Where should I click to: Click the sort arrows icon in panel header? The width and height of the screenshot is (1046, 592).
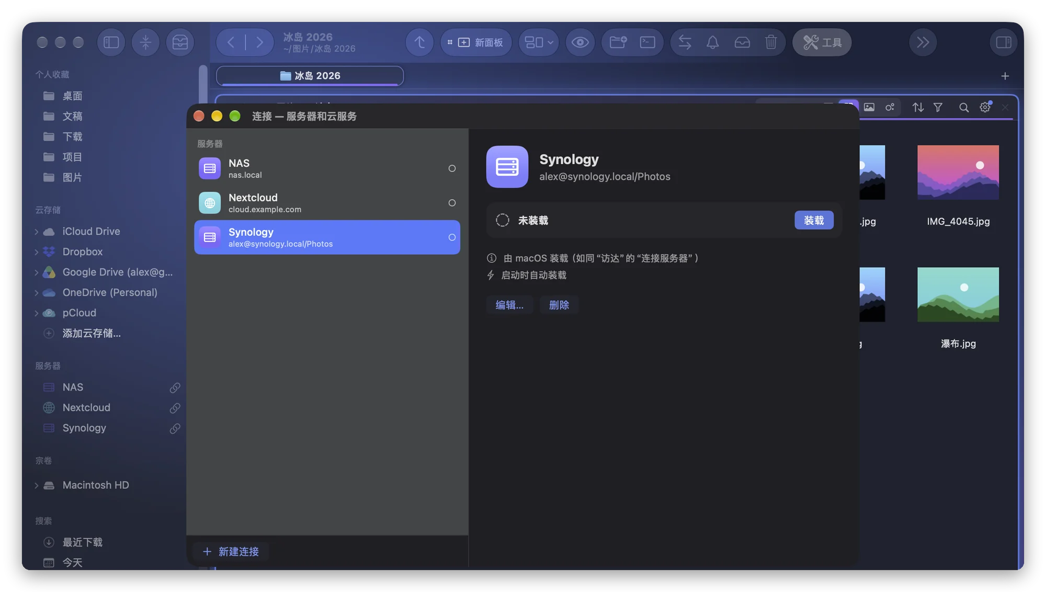(918, 107)
